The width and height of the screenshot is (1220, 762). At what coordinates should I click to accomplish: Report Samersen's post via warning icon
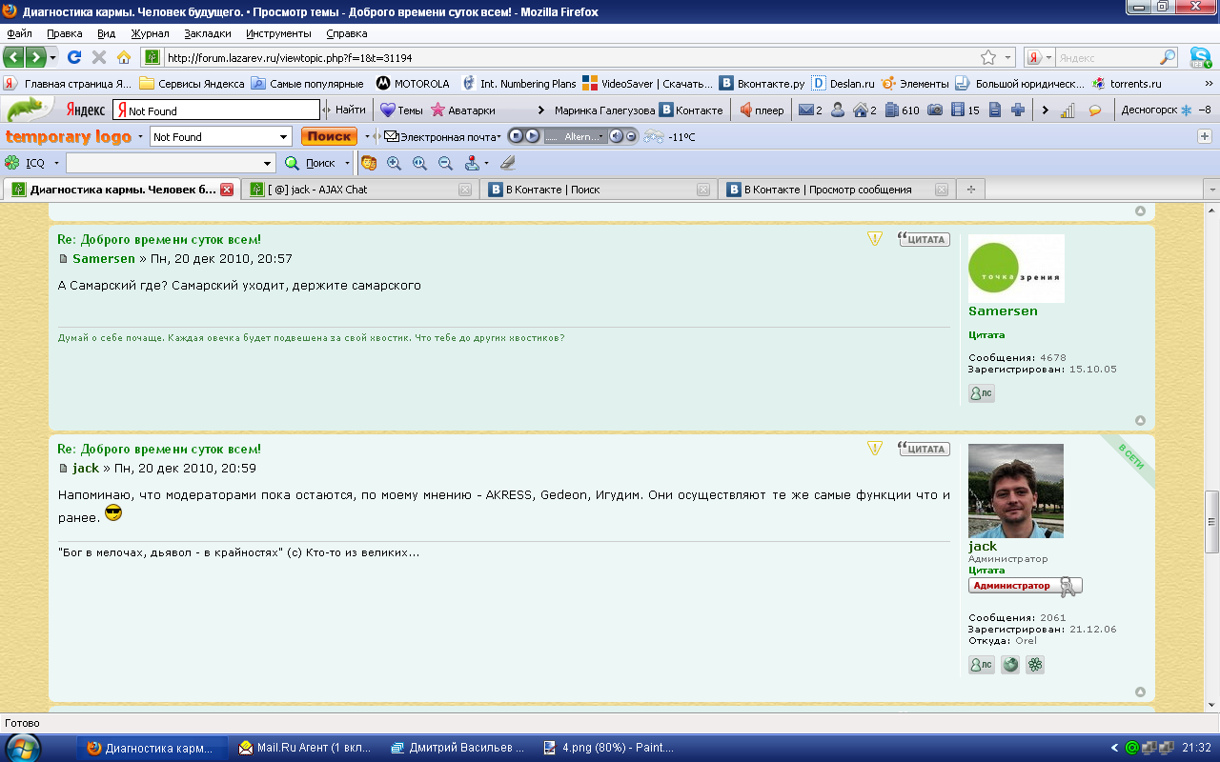874,239
